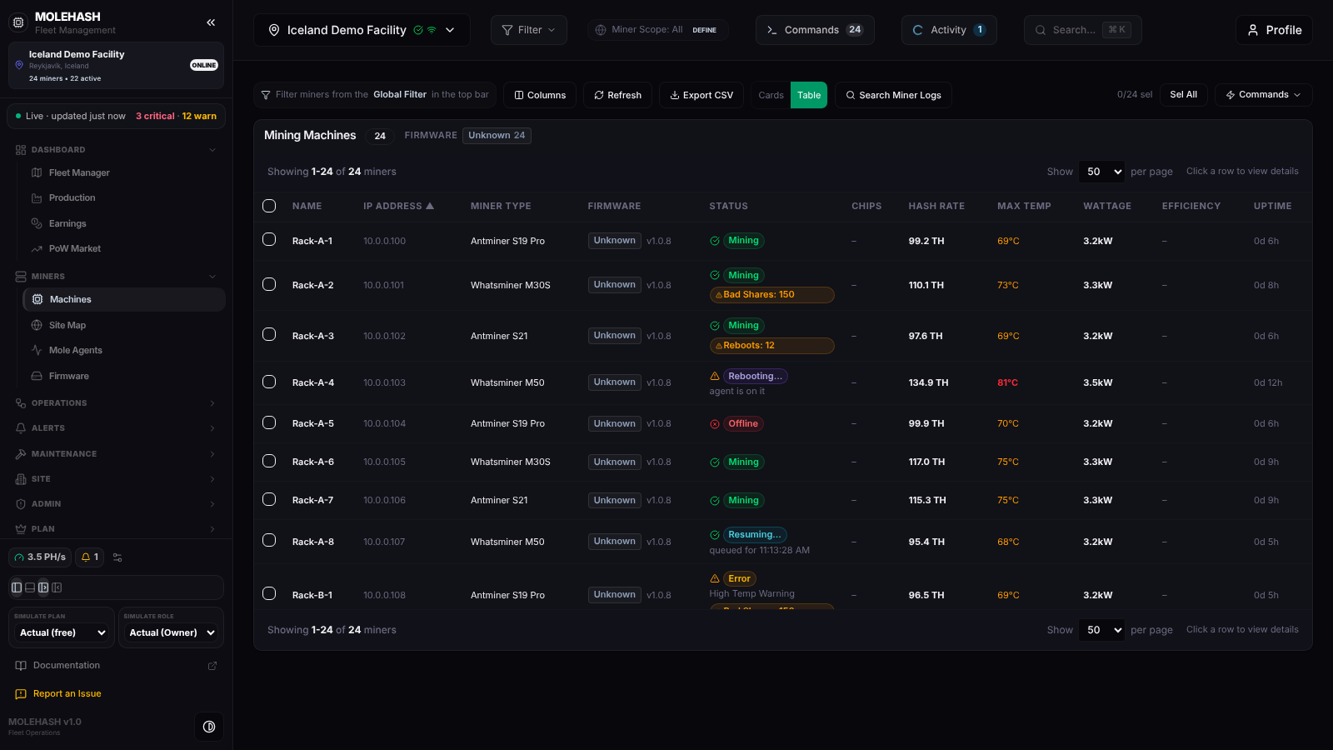Click Search Miner Logs button
The width and height of the screenshot is (1333, 750).
click(x=893, y=95)
